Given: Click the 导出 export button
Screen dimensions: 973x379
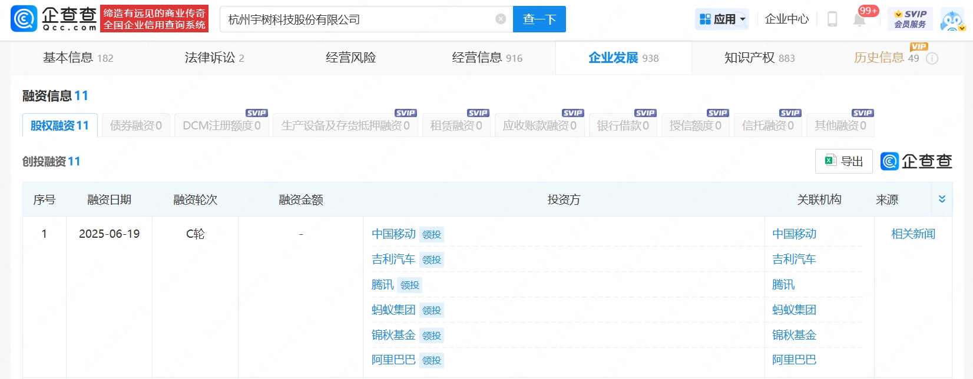Looking at the screenshot, I should 844,161.
